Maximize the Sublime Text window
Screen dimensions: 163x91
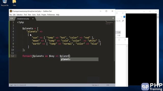[106, 11]
